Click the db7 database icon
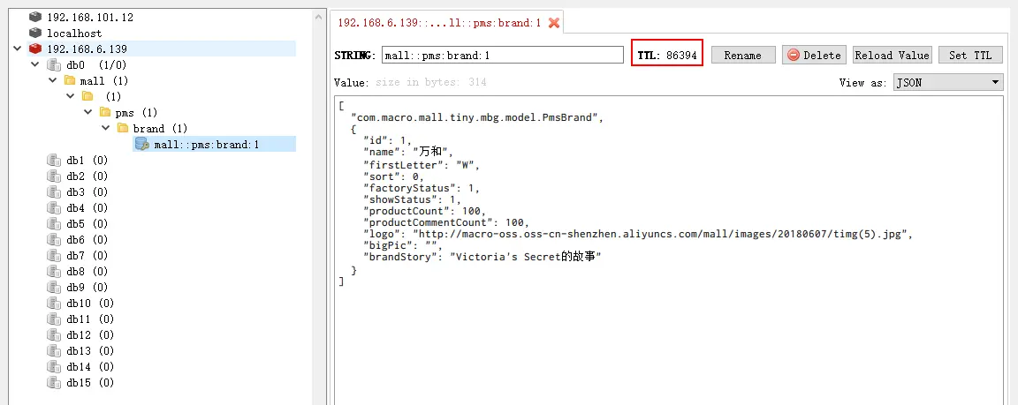1018x405 pixels. pos(54,255)
